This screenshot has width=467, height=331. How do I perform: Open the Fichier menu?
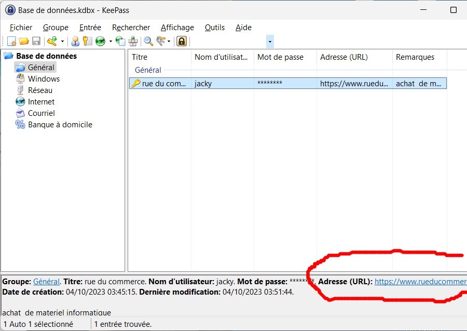[21, 28]
